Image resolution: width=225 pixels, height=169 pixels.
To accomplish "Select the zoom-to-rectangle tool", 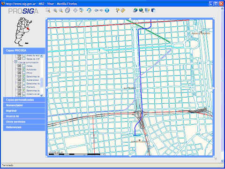I will point(48,10).
